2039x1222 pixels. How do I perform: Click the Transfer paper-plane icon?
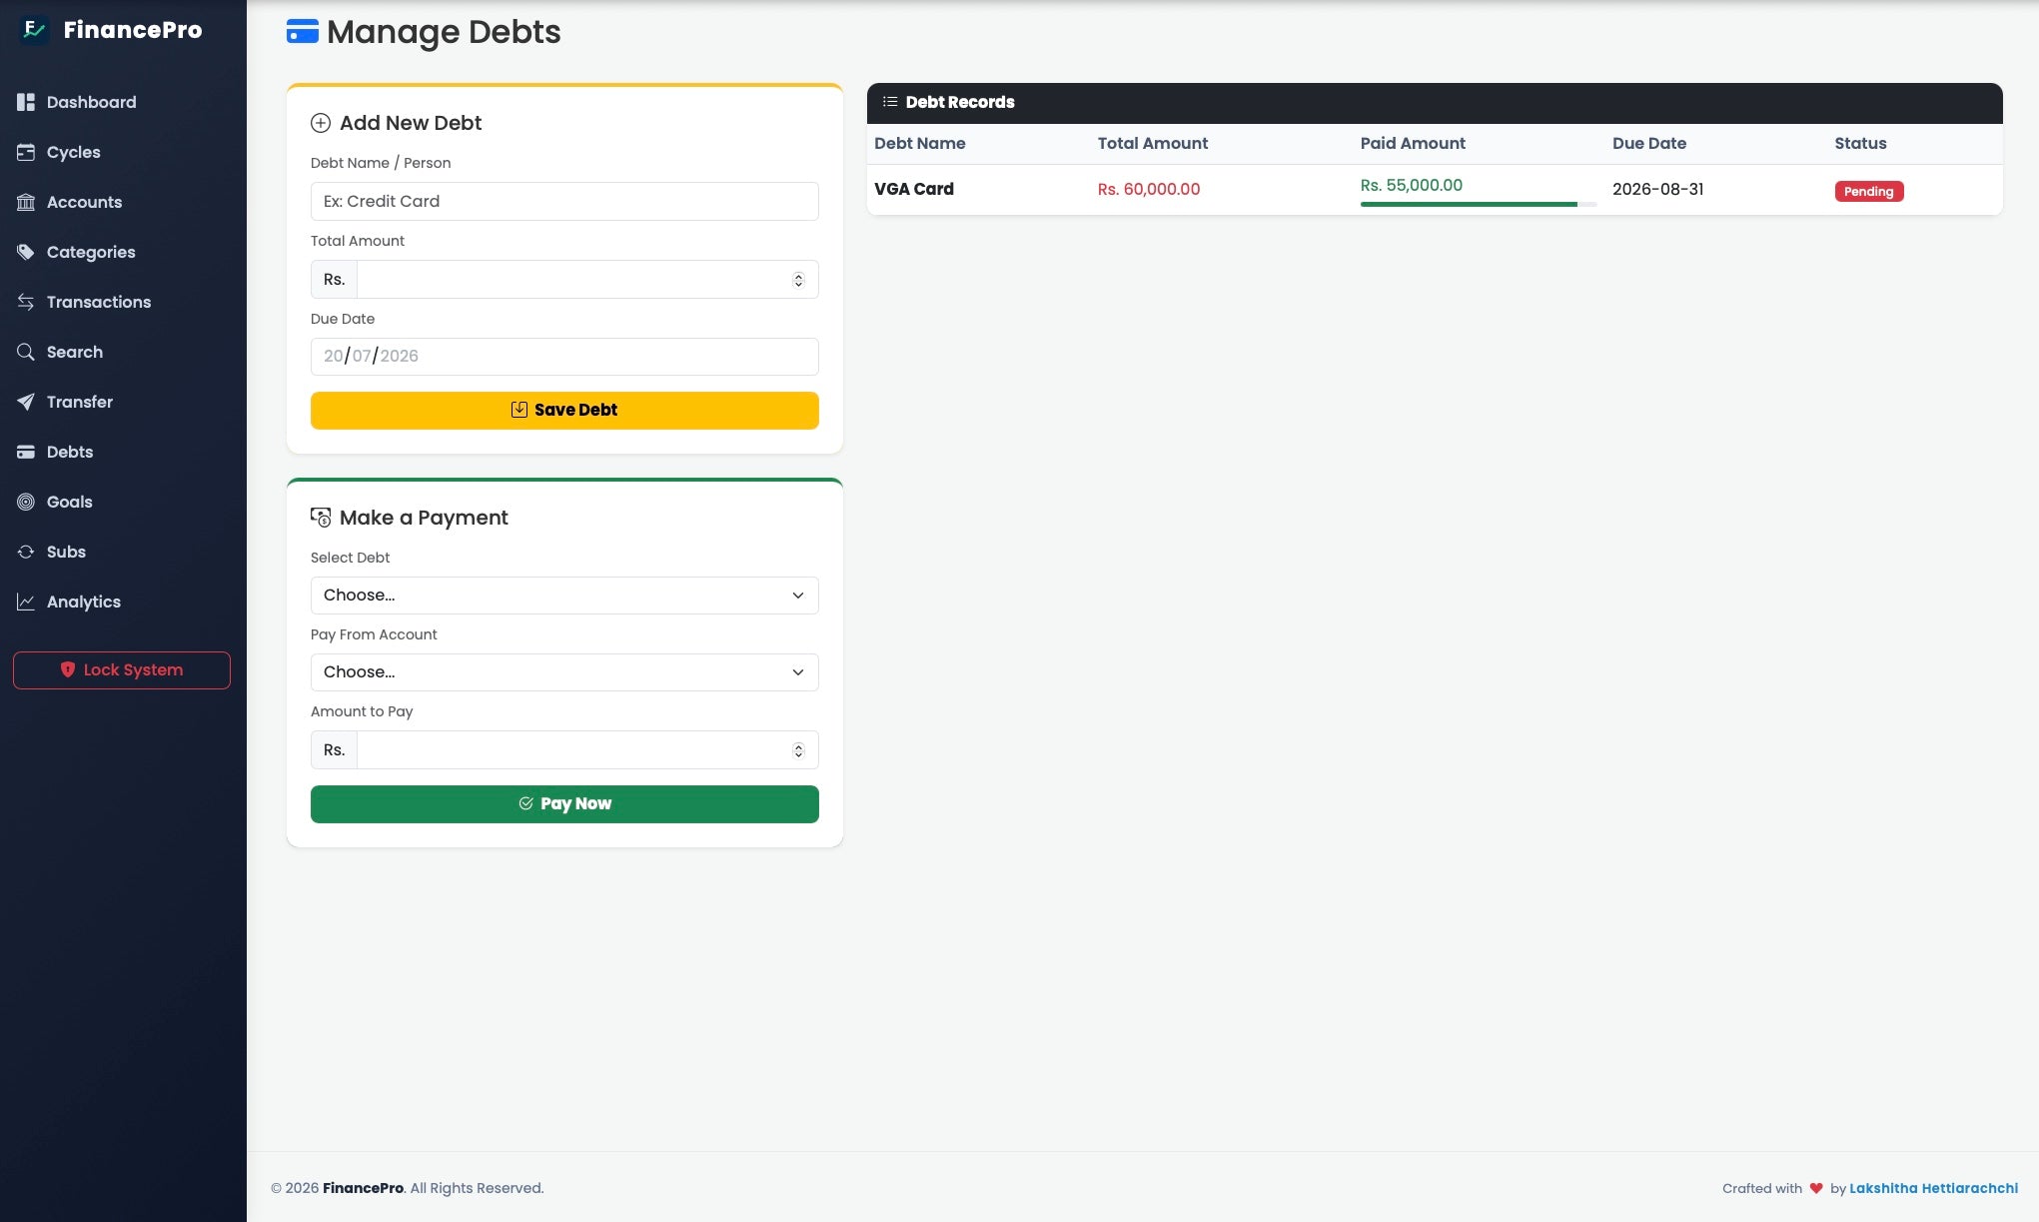point(26,402)
